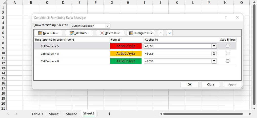Image resolution: width=257 pixels, height=118 pixels.
Task: Open Edit Rule for the selected rule
Action: pos(79,33)
